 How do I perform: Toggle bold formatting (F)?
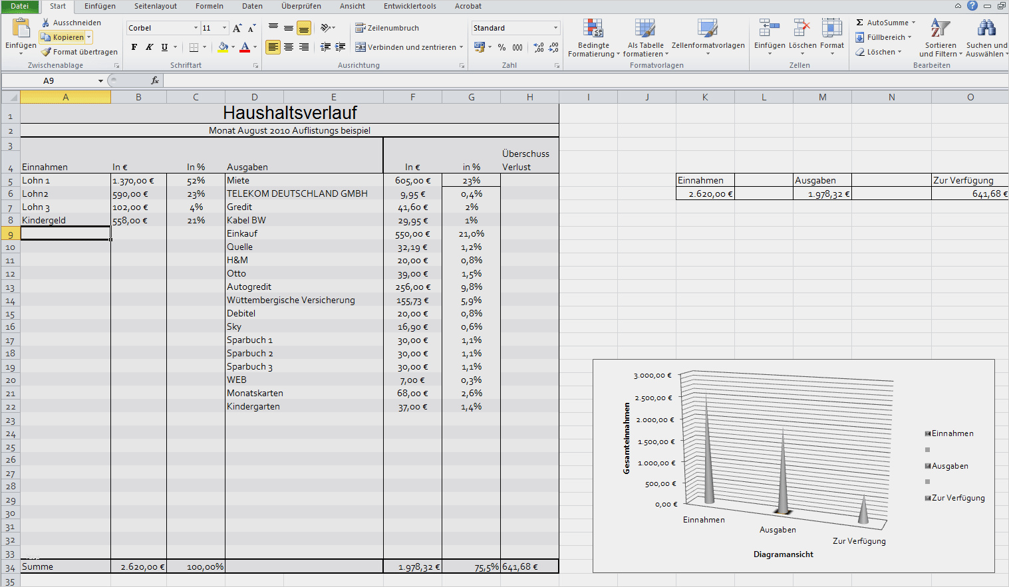134,47
